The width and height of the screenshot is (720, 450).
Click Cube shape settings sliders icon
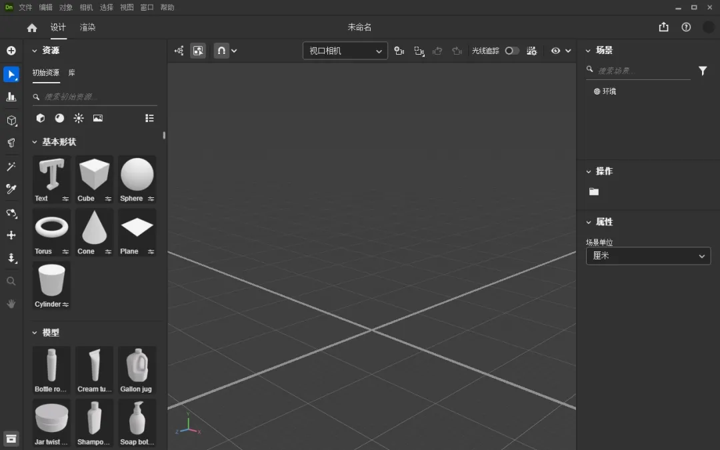click(x=108, y=199)
